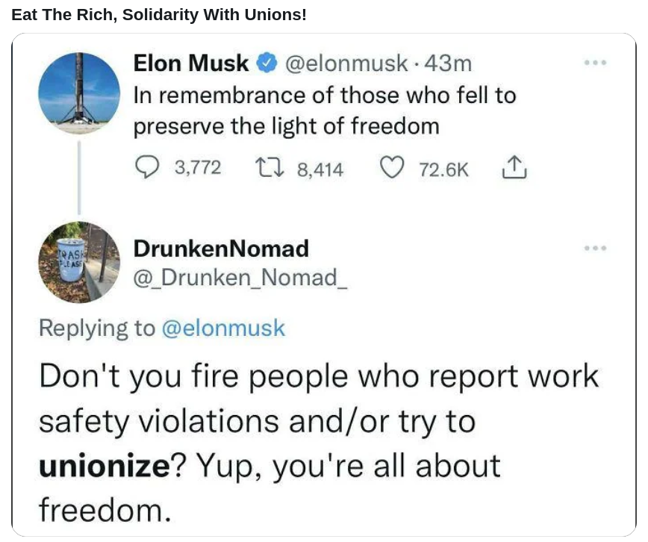Viewport: 648px width, 542px height.
Task: Click the 3,772 reply count
Action: (x=198, y=168)
